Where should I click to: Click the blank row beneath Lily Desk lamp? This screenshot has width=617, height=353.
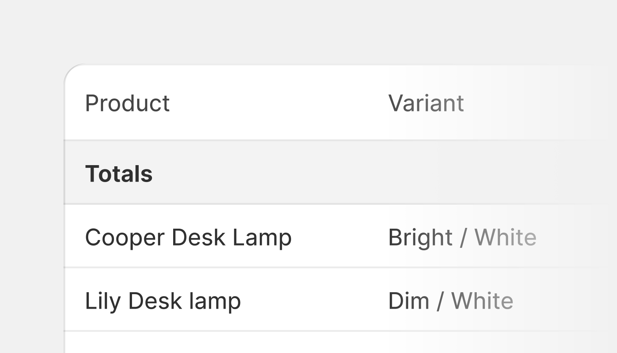coord(341,342)
